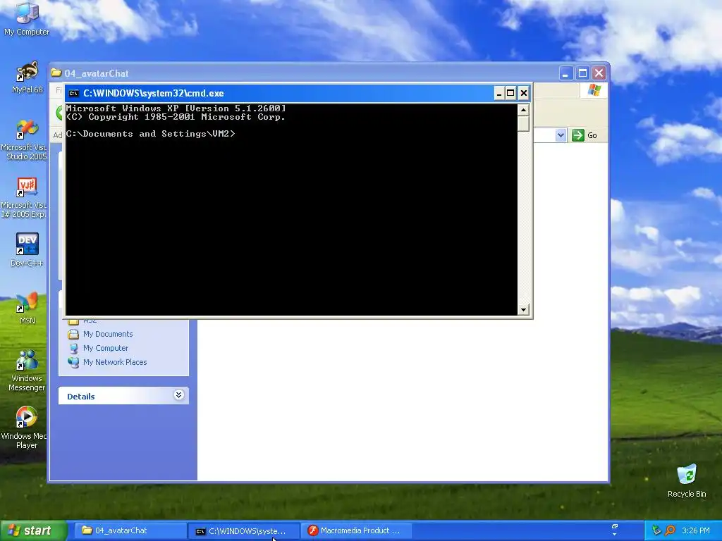Switch to 04_avatarChat taskbar button
This screenshot has width=722, height=541.
tap(130, 530)
